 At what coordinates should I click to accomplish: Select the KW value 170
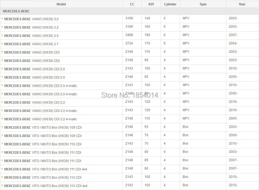click(147, 43)
